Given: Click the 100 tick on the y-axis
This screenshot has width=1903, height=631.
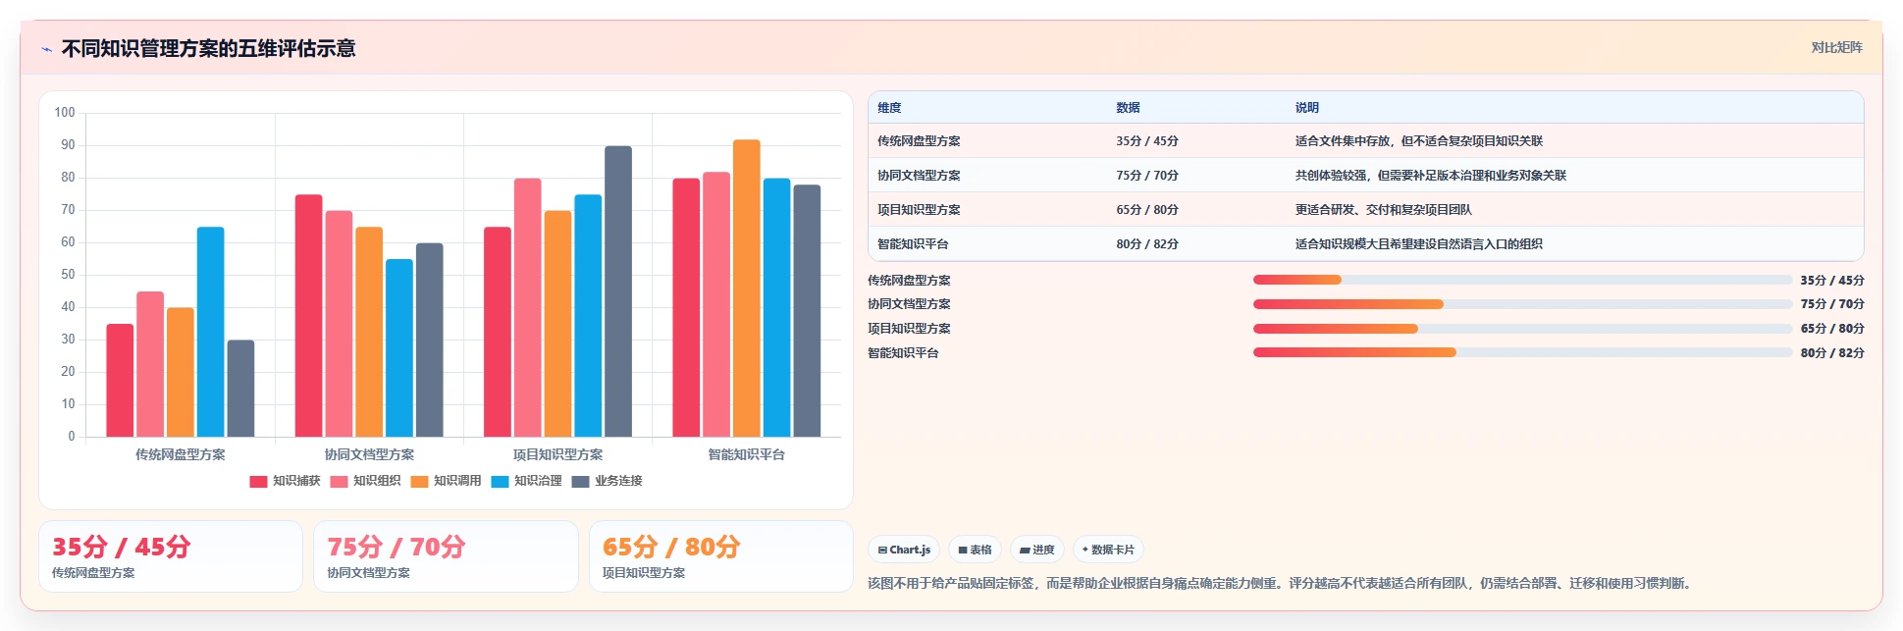Looking at the screenshot, I should pos(65,113).
